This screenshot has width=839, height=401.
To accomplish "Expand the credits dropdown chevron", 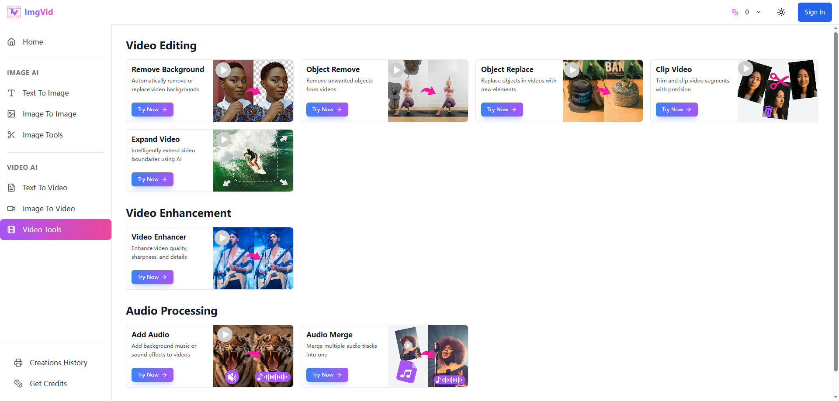I will (x=759, y=12).
